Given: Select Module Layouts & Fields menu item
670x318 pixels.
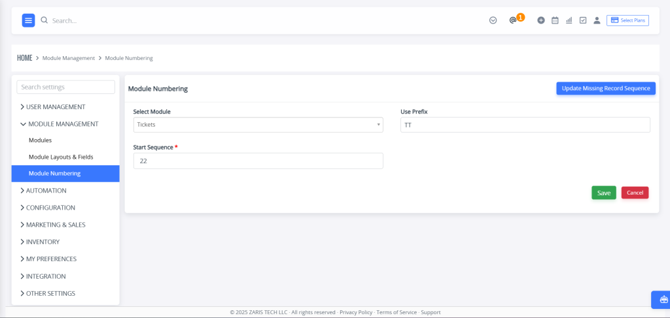Looking at the screenshot, I should [61, 157].
